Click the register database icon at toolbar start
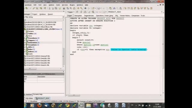The image size is (192, 108). coord(26,8)
